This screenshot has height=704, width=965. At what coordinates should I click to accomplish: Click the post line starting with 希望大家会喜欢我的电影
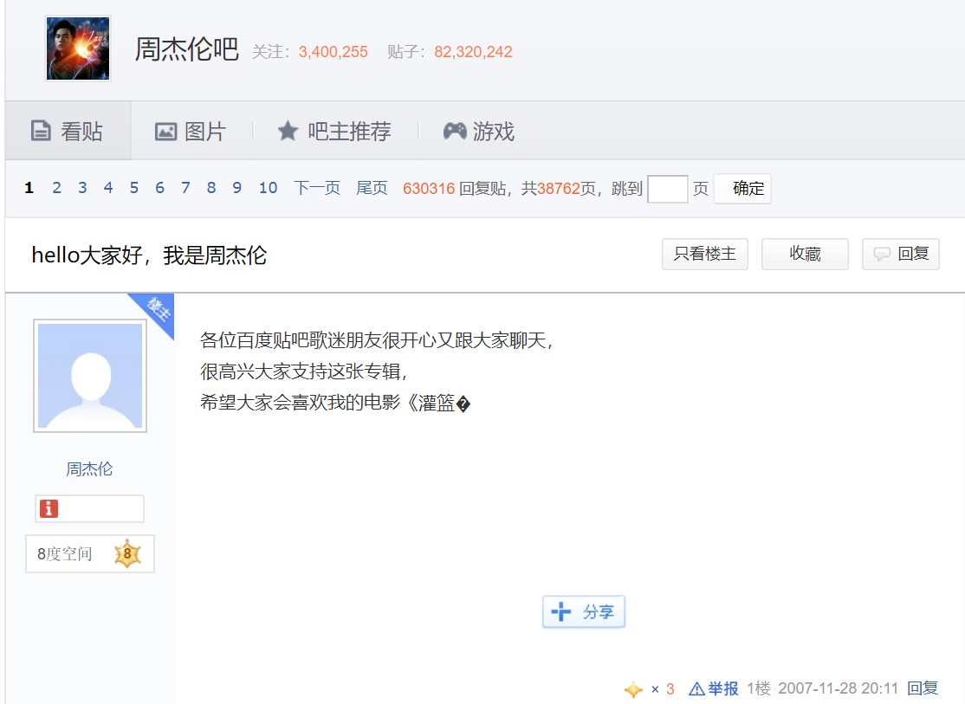coord(335,403)
